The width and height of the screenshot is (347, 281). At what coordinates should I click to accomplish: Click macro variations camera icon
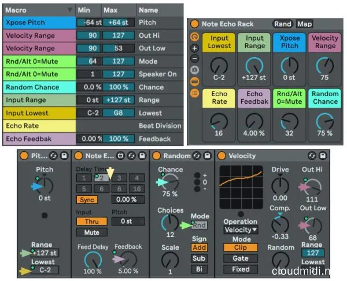pos(195,70)
